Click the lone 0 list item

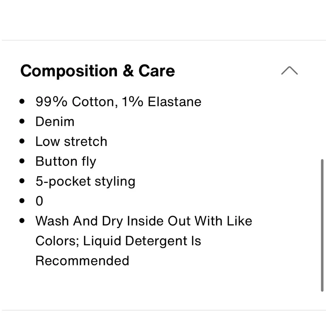tap(39, 201)
